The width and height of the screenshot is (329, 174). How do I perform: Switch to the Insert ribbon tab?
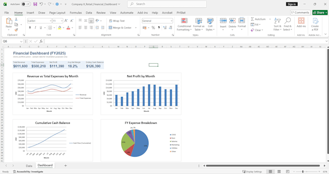(30, 13)
